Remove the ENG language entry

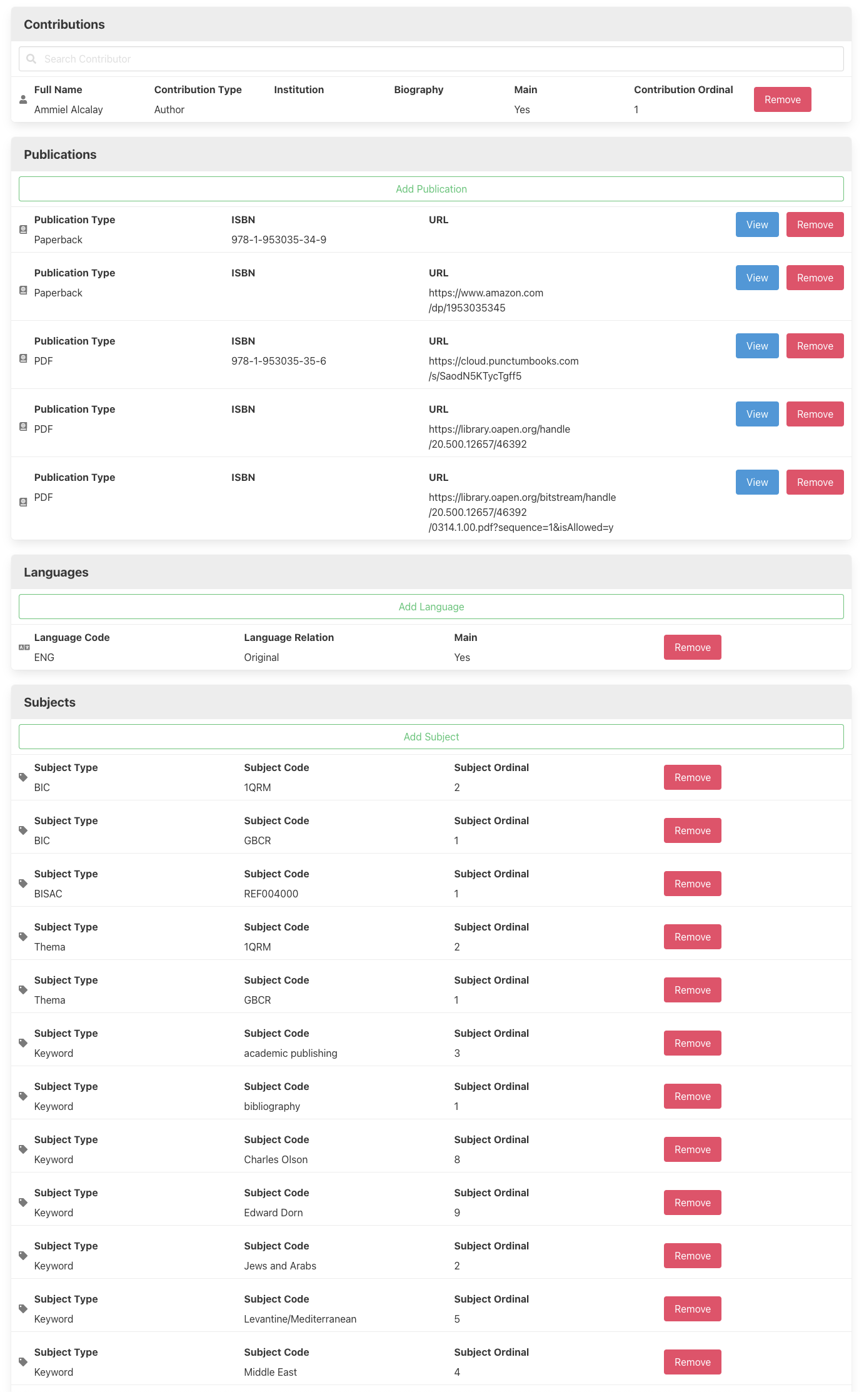[692, 647]
